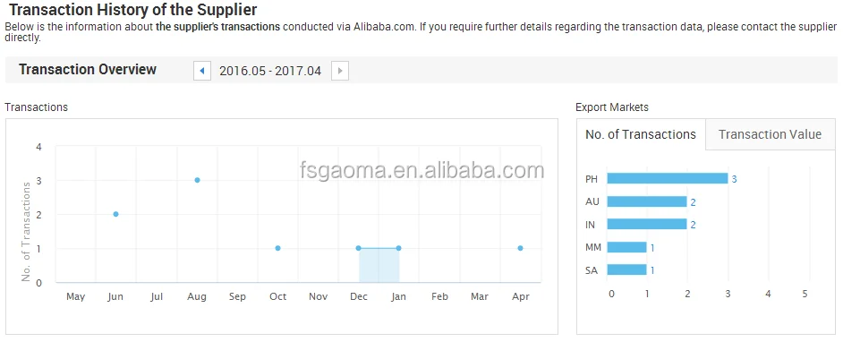Viewport: 843px width, 342px height.
Task: Click the 2016.05 - 2017.04 date range
Action: pos(270,71)
